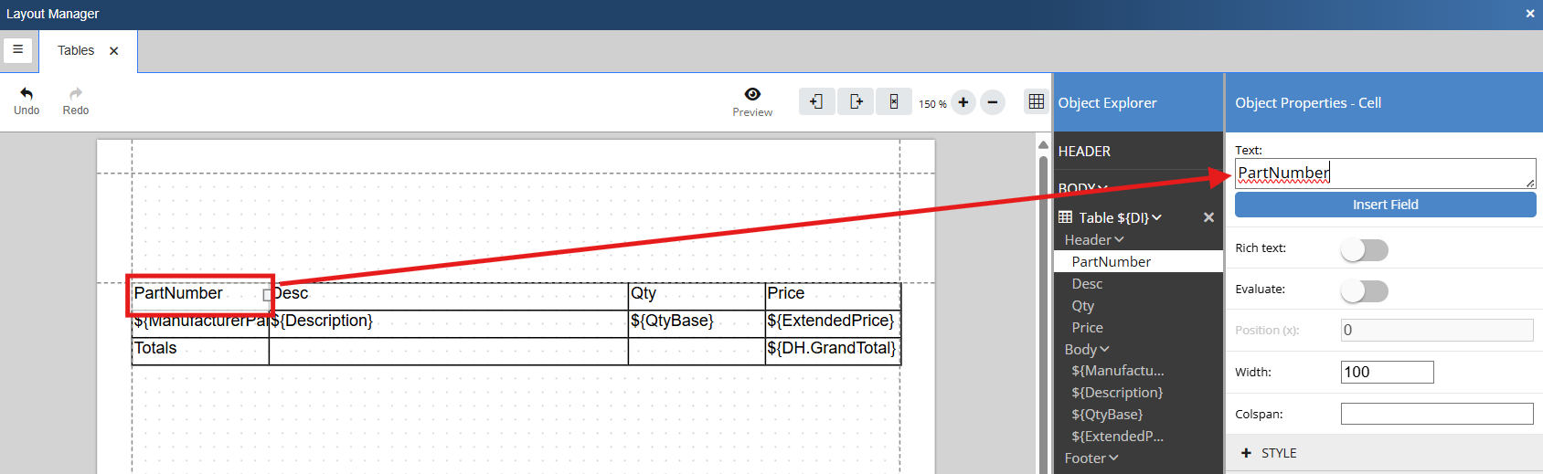Click the insert column left icon
1543x474 pixels.
(816, 101)
